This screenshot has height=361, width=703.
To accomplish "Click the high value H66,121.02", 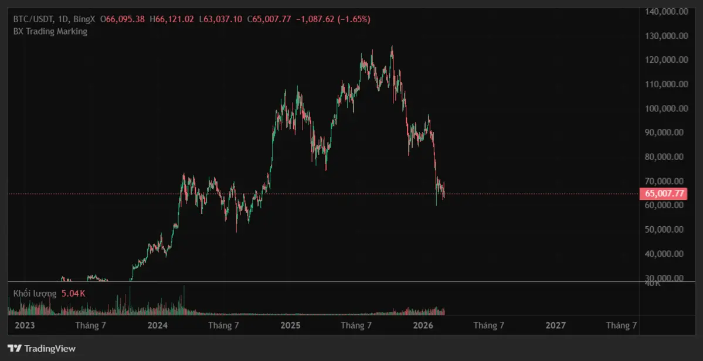I will 172,19.
